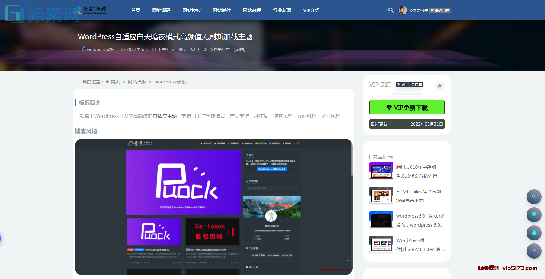Viewport: 545px width, 279px height.
Task: Open the wordpress模板 category link
Action: [100, 49]
